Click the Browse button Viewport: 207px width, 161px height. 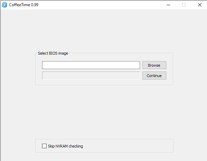point(154,65)
